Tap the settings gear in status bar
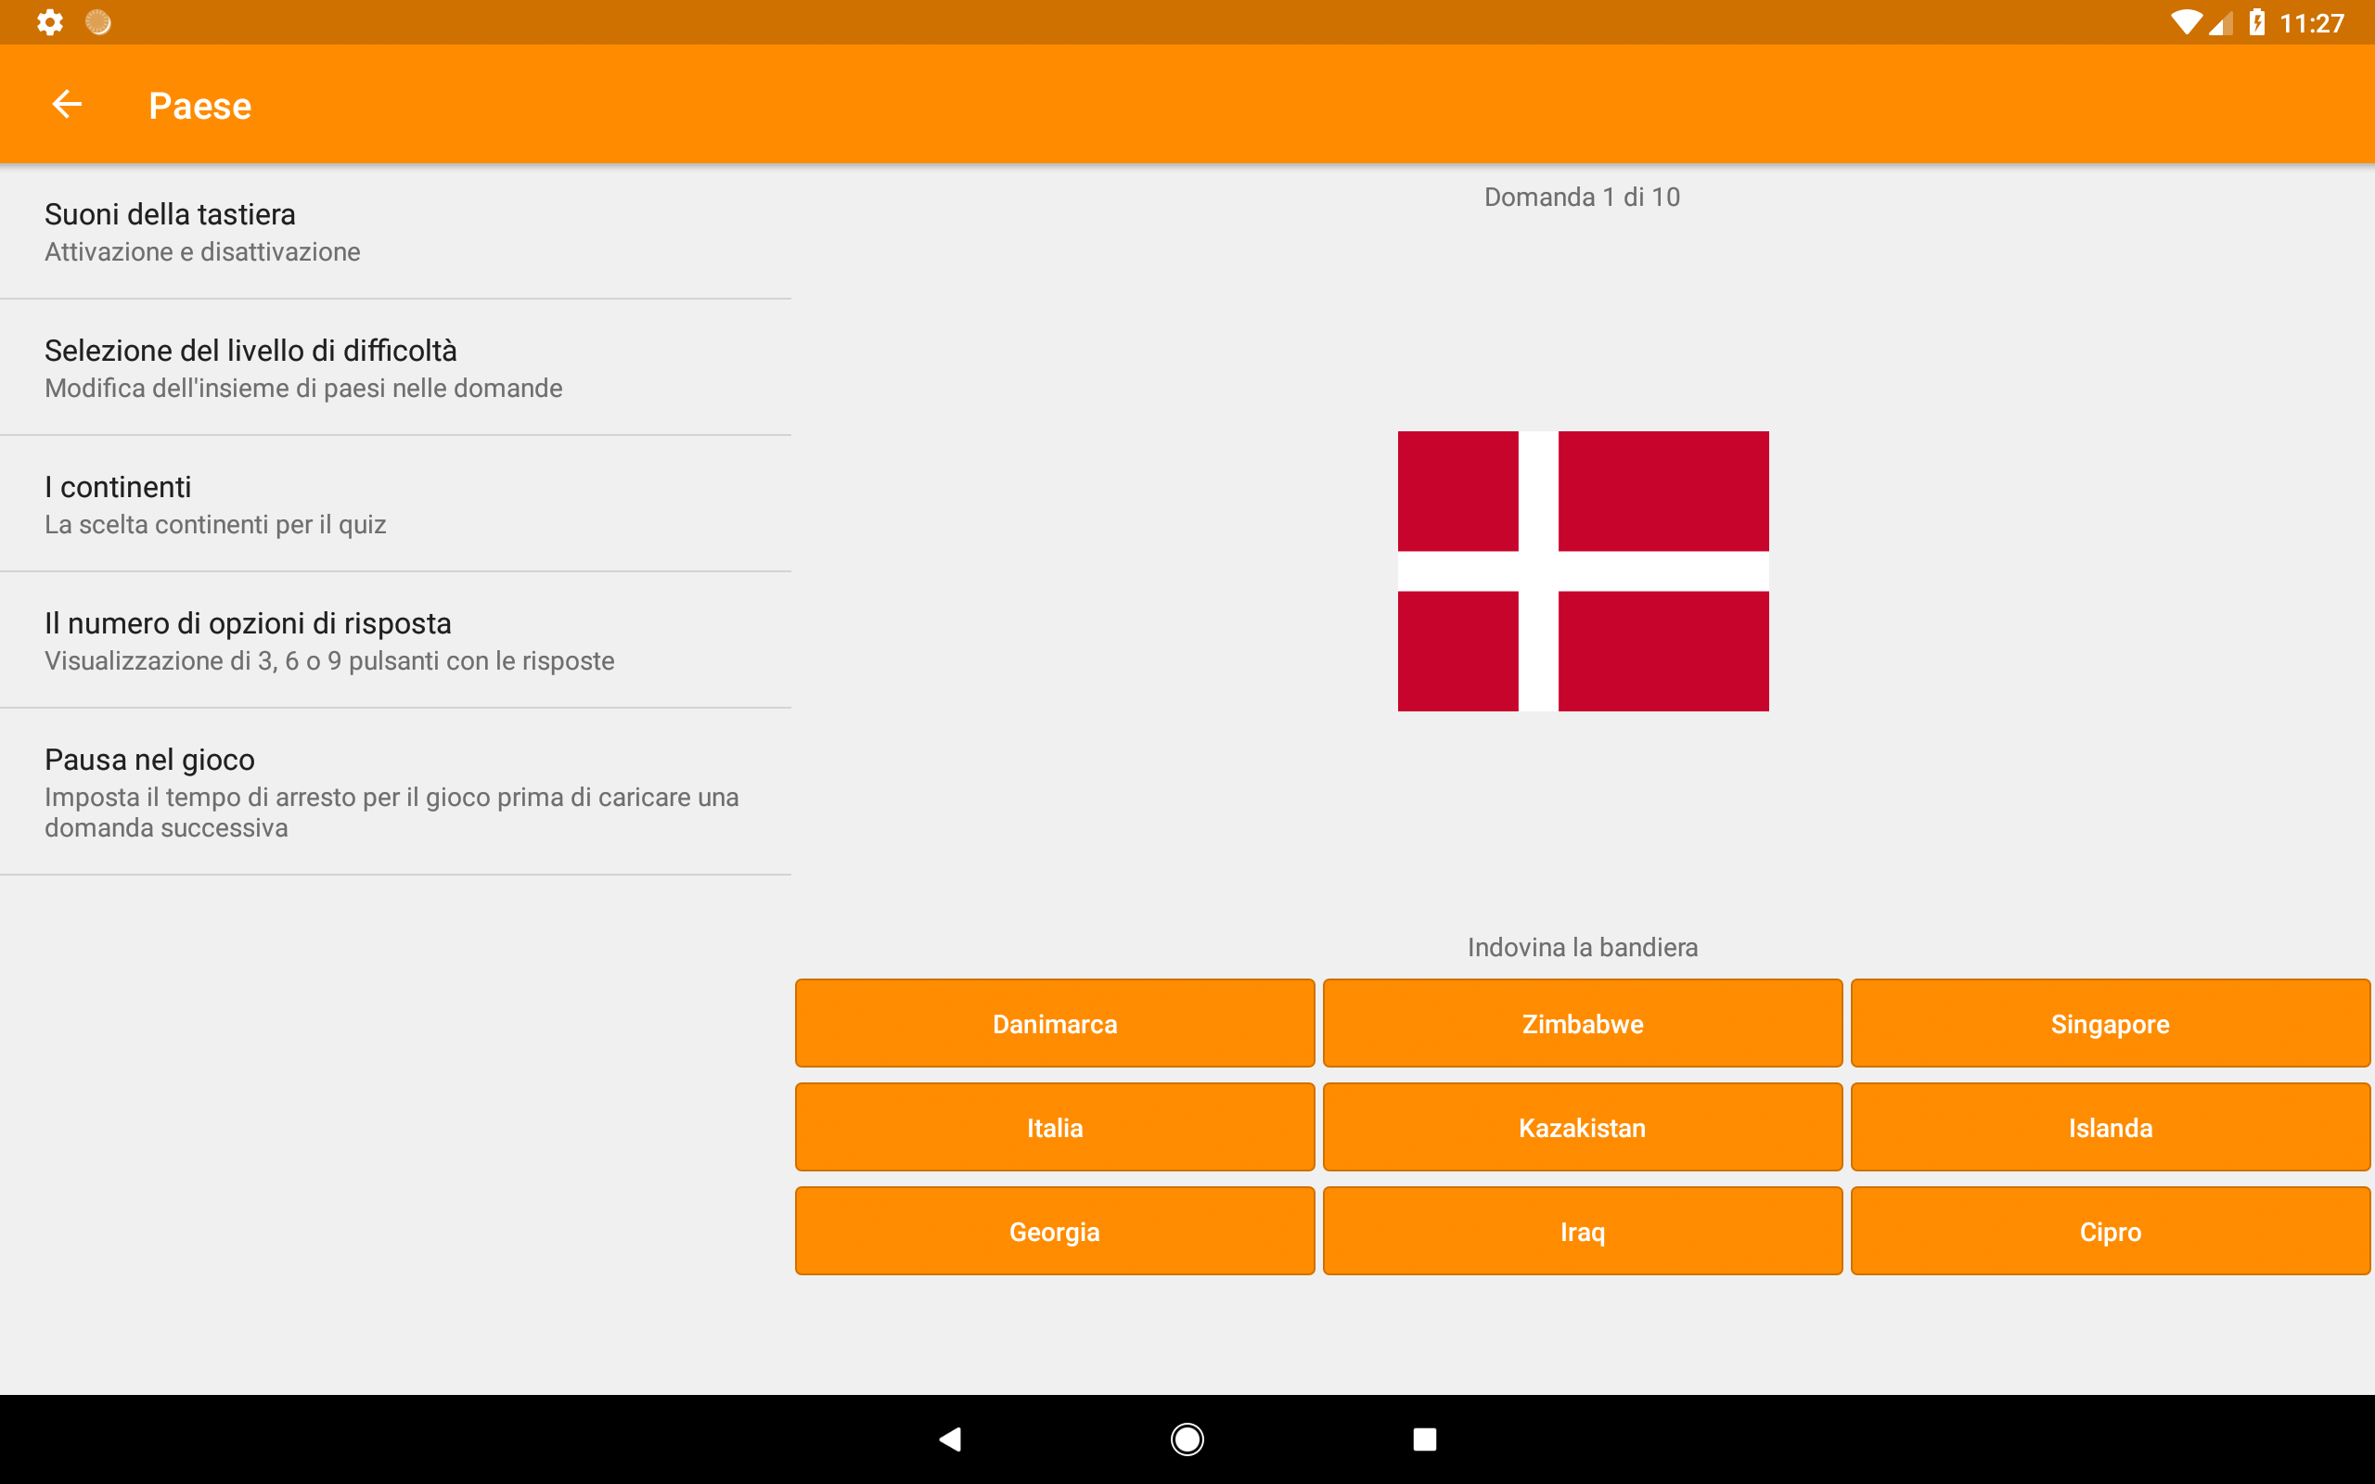The height and width of the screenshot is (1484, 2375). tap(50, 21)
